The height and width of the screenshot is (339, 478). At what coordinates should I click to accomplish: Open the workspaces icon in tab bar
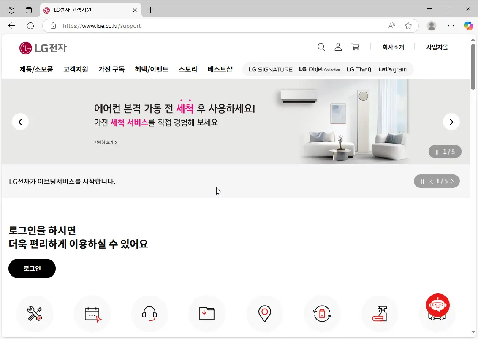pos(11,10)
